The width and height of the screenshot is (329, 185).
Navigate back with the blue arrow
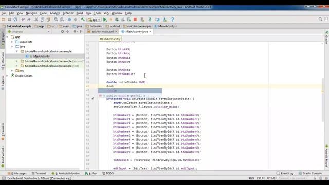coord(69,20)
